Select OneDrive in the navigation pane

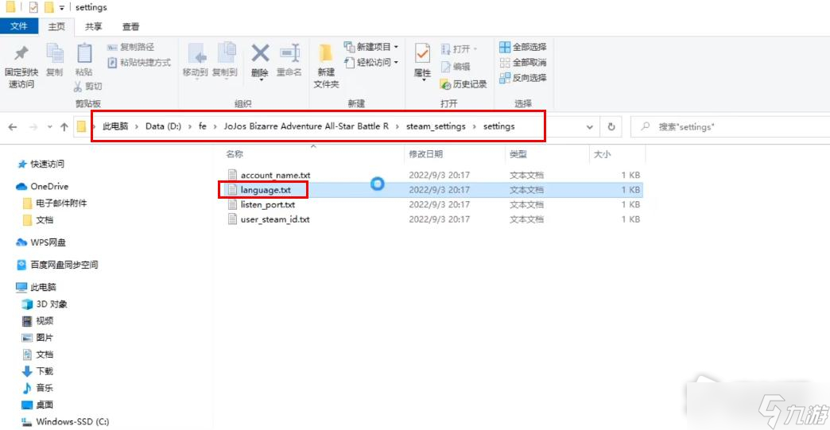click(x=49, y=186)
